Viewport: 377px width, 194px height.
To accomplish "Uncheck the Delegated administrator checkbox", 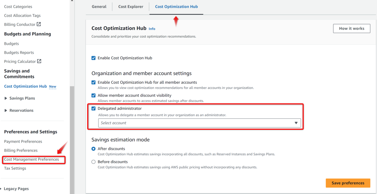I will (93, 109).
